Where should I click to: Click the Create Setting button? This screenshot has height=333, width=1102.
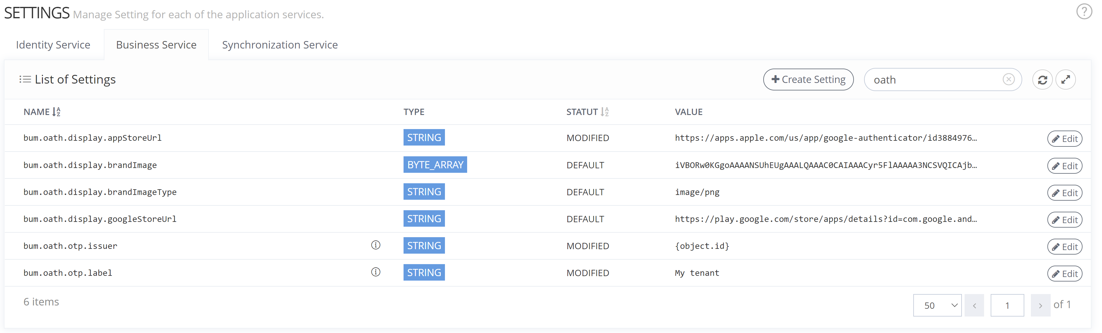point(808,80)
